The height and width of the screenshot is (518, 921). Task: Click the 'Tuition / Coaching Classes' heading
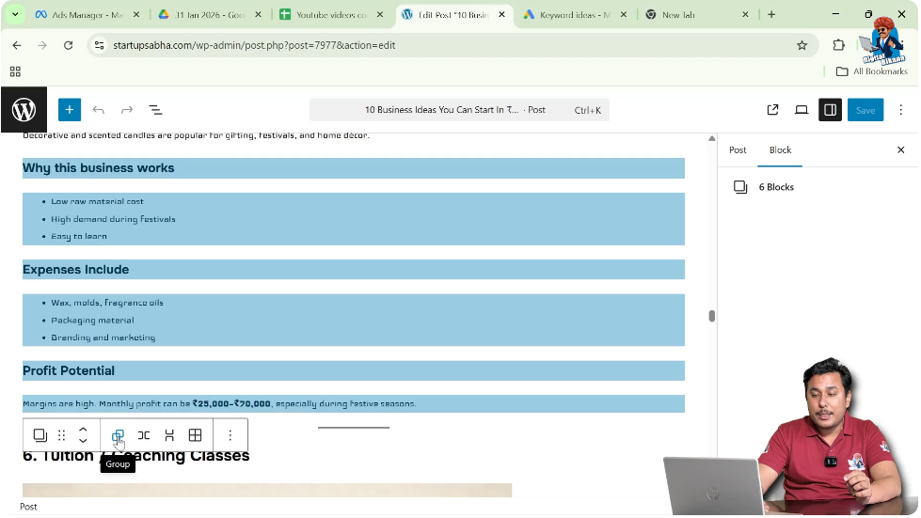tap(135, 456)
